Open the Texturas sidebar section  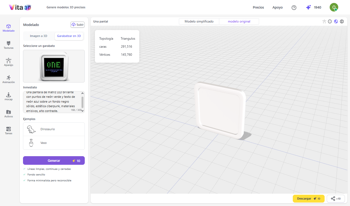pos(9,45)
